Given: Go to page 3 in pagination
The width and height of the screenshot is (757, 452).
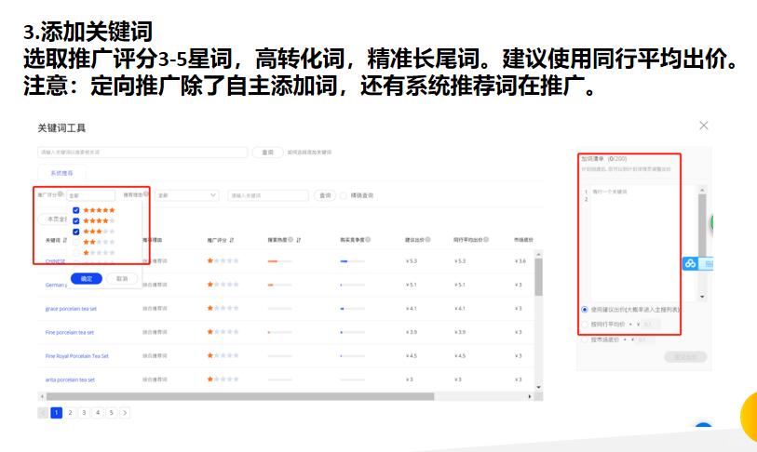Looking at the screenshot, I should click(84, 412).
